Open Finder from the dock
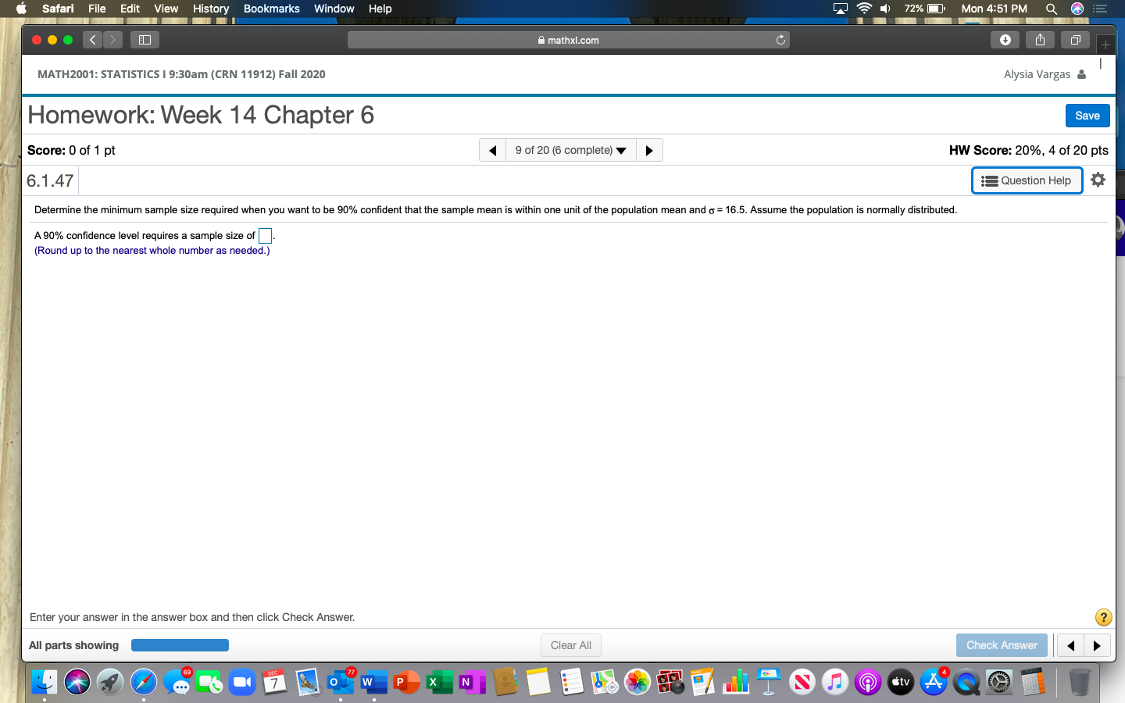 45,682
